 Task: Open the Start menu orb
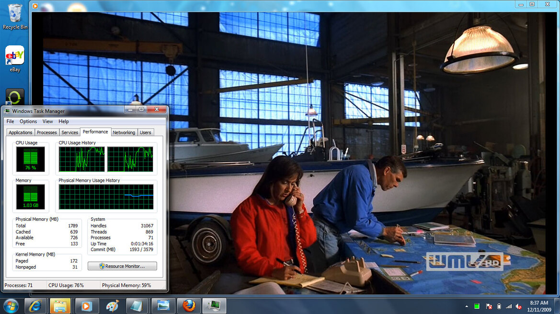(11, 306)
